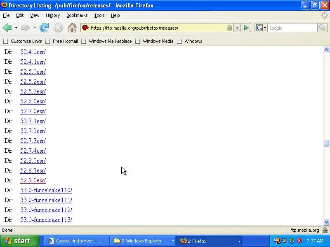330x247 pixels.
Task: Open the 52.8.1esr/ directory link
Action: pos(33,170)
